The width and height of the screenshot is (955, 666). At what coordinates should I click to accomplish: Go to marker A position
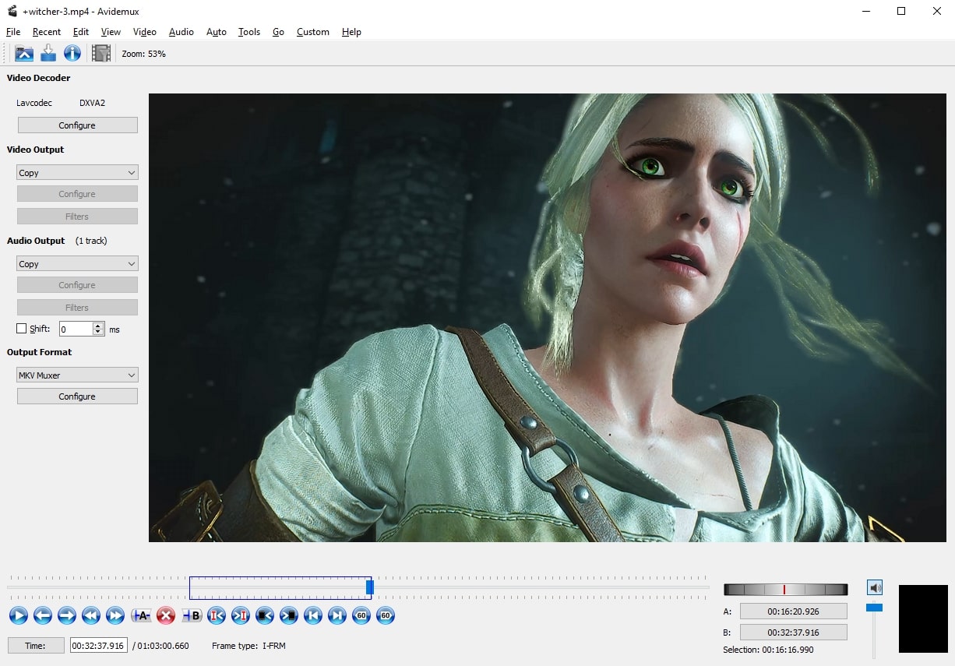pyautogui.click(x=217, y=615)
